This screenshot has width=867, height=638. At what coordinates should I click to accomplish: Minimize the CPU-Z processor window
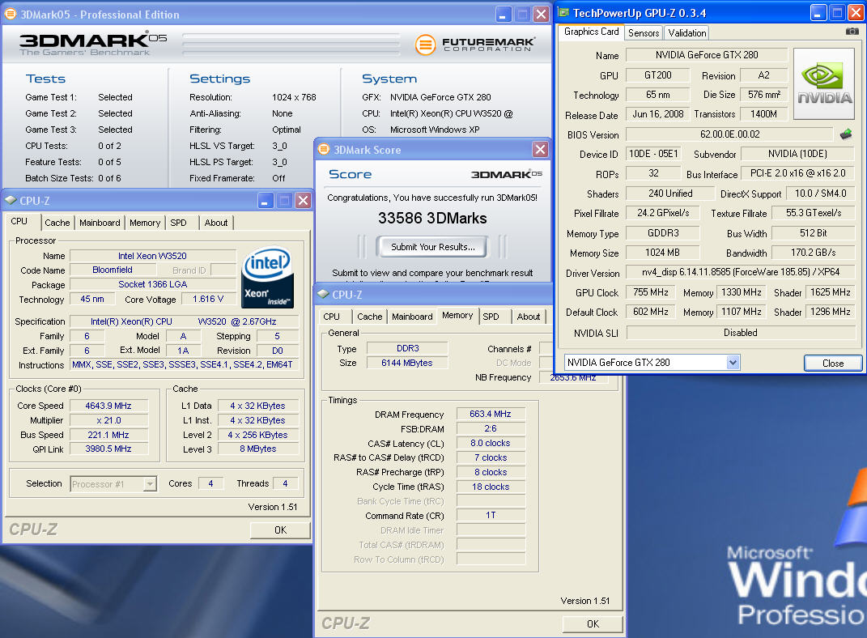(265, 200)
